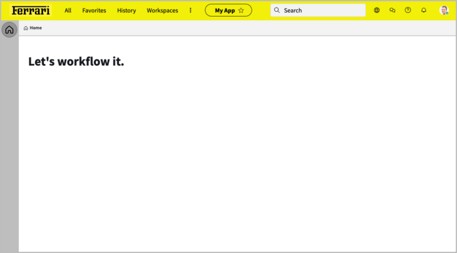This screenshot has height=253, width=457.
Task: Open the three-dot more menu
Action: tap(190, 11)
